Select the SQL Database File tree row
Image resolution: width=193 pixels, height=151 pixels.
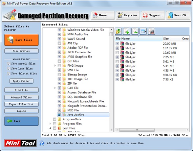pos(80,97)
